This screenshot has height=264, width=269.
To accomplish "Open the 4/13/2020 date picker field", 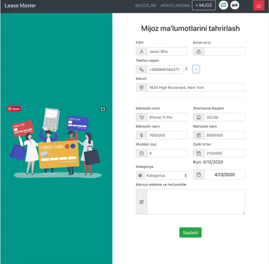I will (224, 175).
